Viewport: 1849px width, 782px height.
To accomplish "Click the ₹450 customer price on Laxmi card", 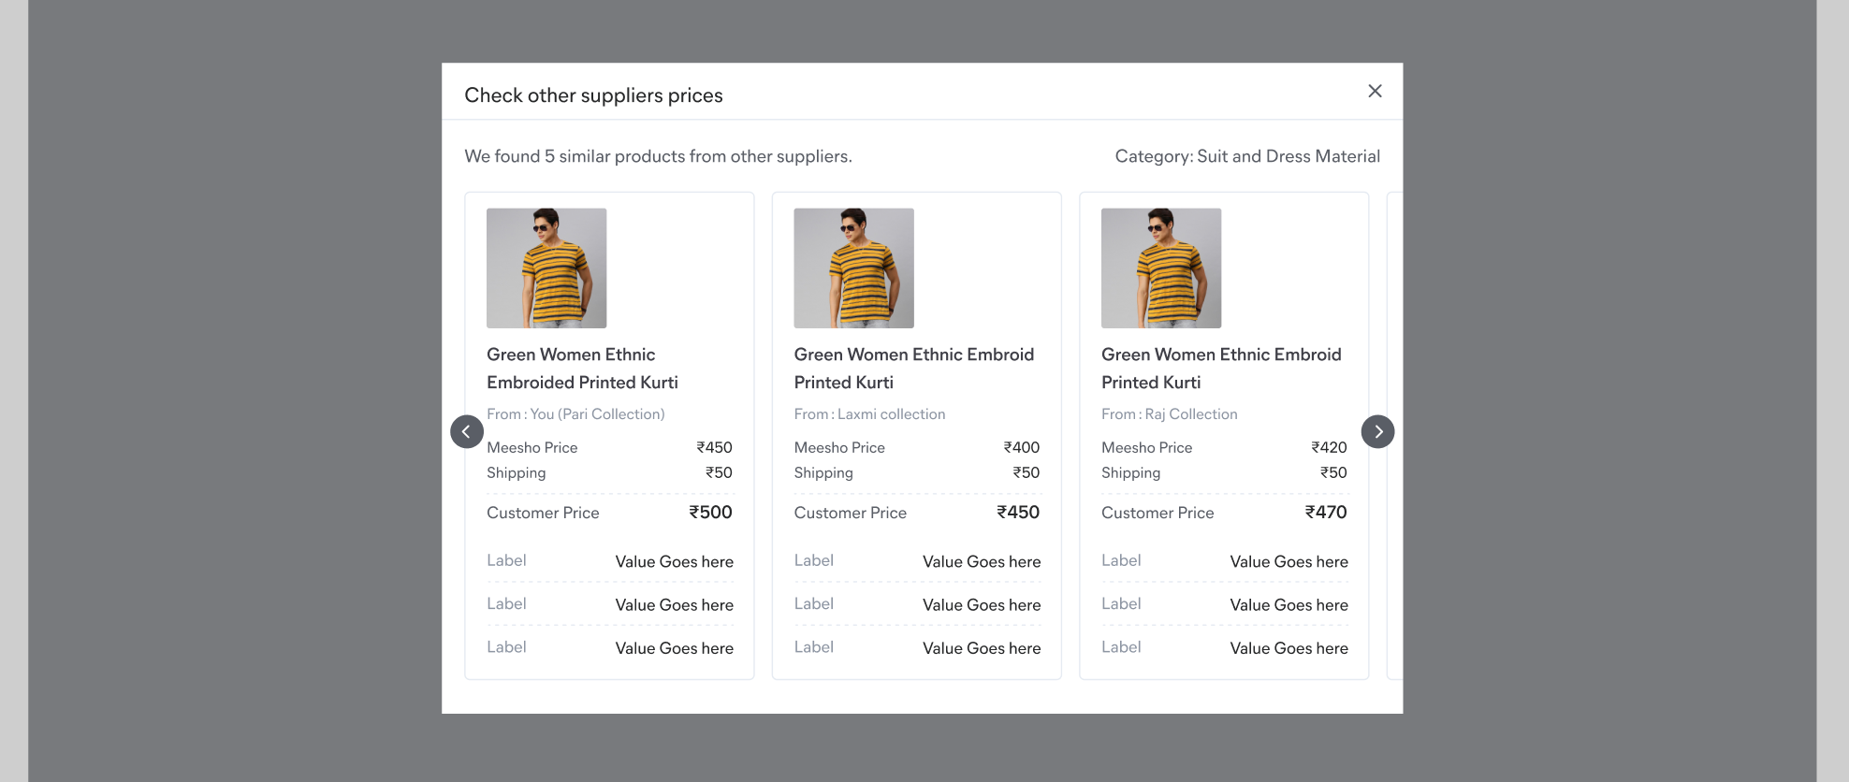I will (1018, 513).
